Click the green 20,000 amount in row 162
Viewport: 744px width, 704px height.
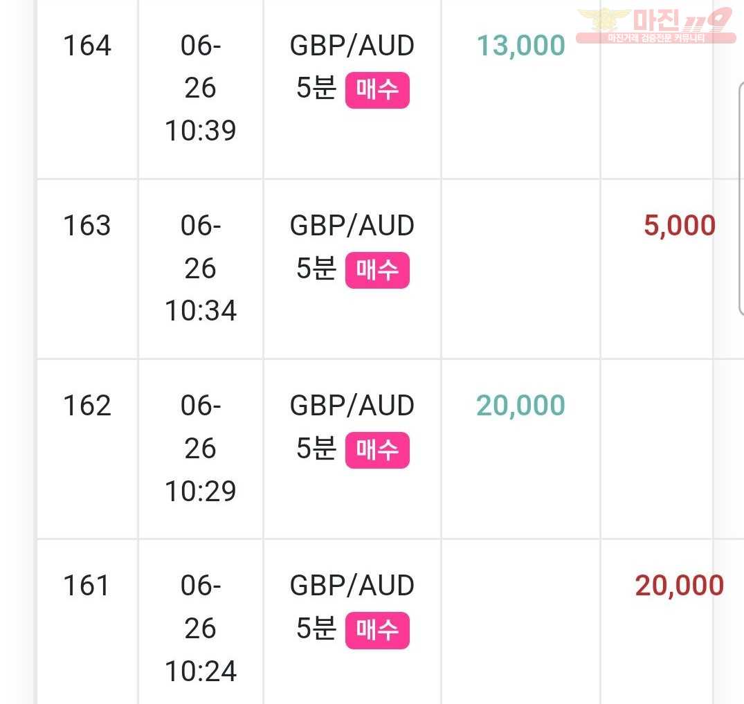click(521, 406)
